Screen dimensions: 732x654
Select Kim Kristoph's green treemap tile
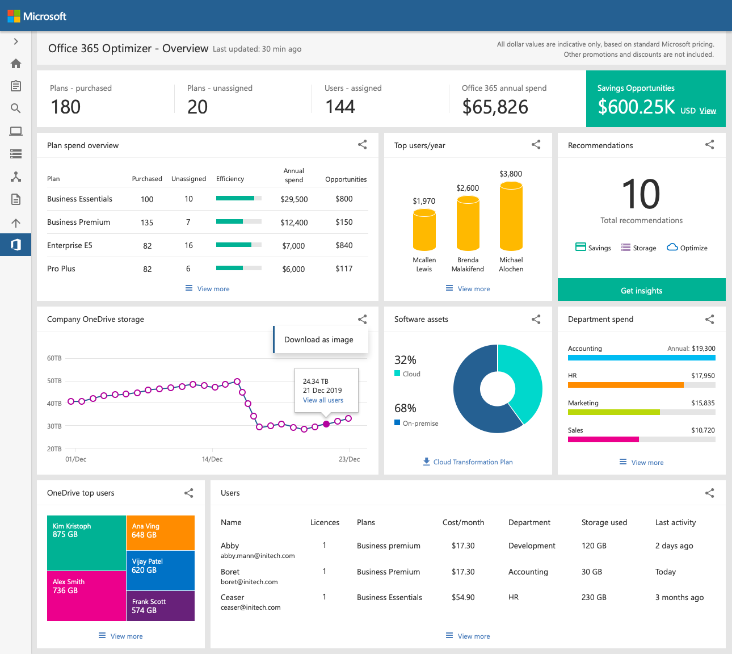click(x=86, y=543)
